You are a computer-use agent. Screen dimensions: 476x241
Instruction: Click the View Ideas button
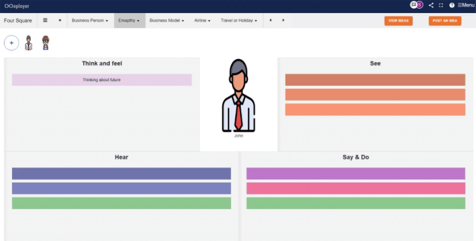click(x=399, y=20)
